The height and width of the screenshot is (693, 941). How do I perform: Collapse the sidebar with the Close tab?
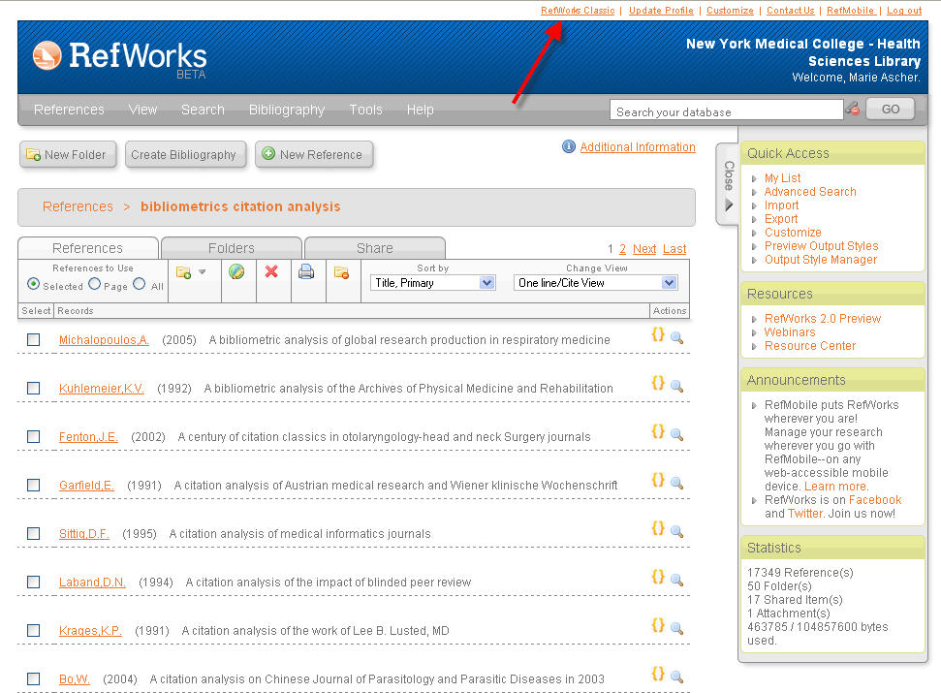point(728,184)
